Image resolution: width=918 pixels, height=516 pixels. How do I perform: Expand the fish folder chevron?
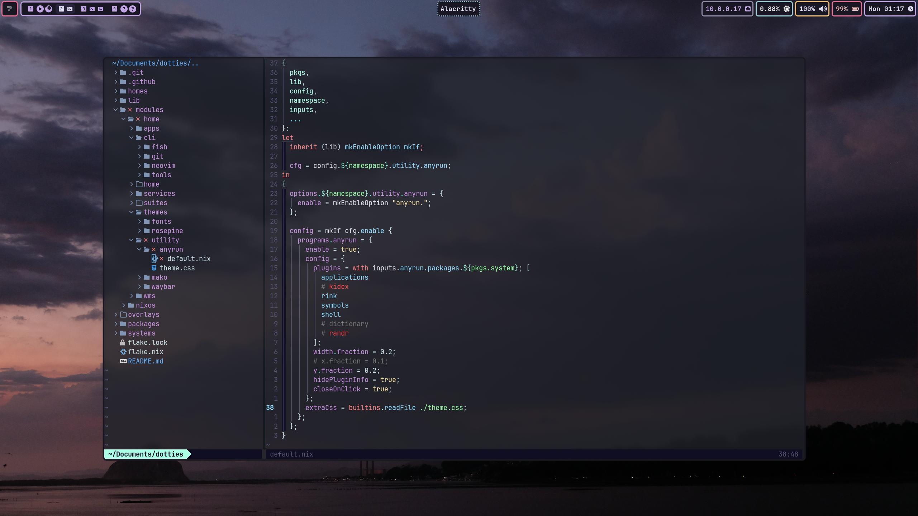pos(139,147)
